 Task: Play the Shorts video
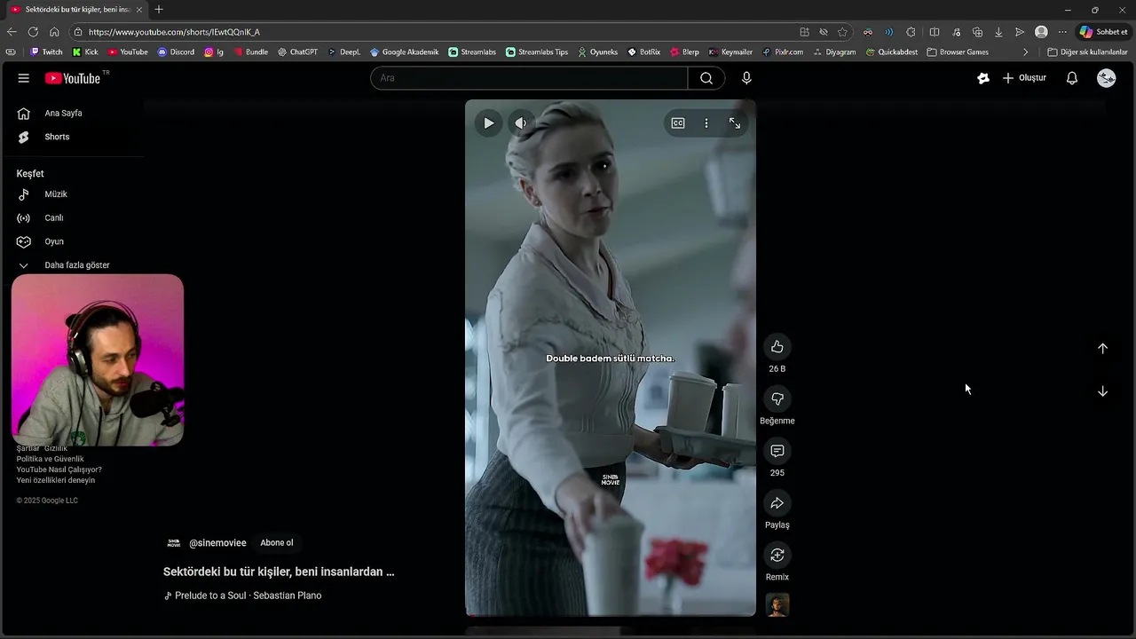coord(488,123)
